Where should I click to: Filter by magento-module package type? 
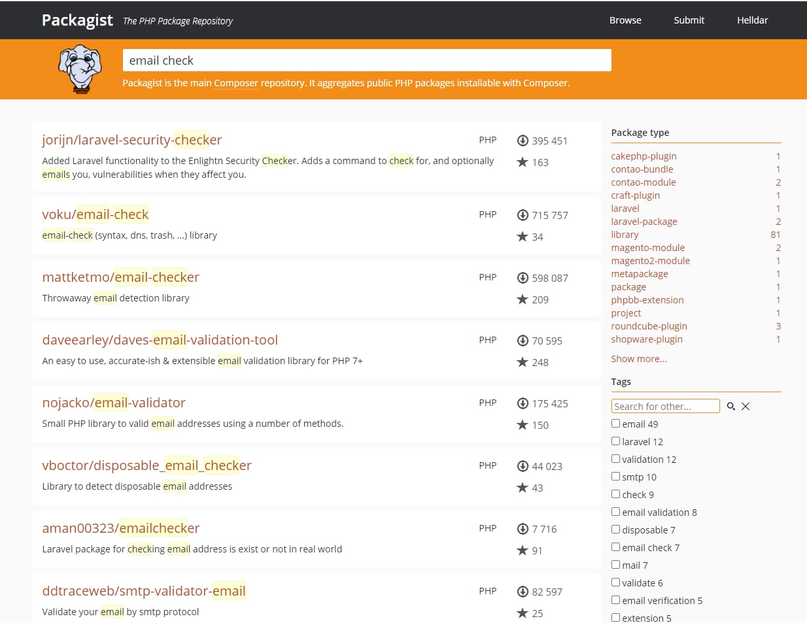[x=648, y=248]
